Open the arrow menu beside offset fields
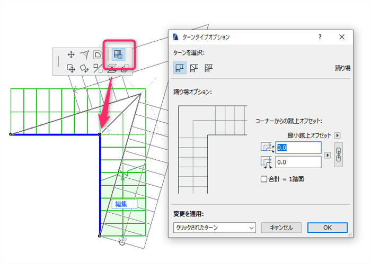The image size is (371, 264). click(328, 155)
